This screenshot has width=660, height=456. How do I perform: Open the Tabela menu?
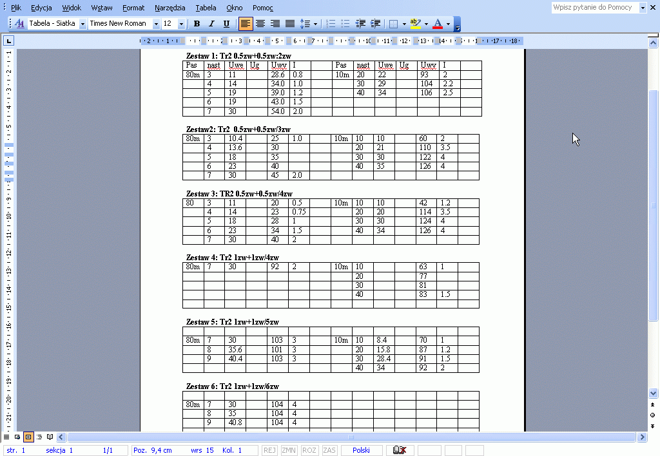206,8
